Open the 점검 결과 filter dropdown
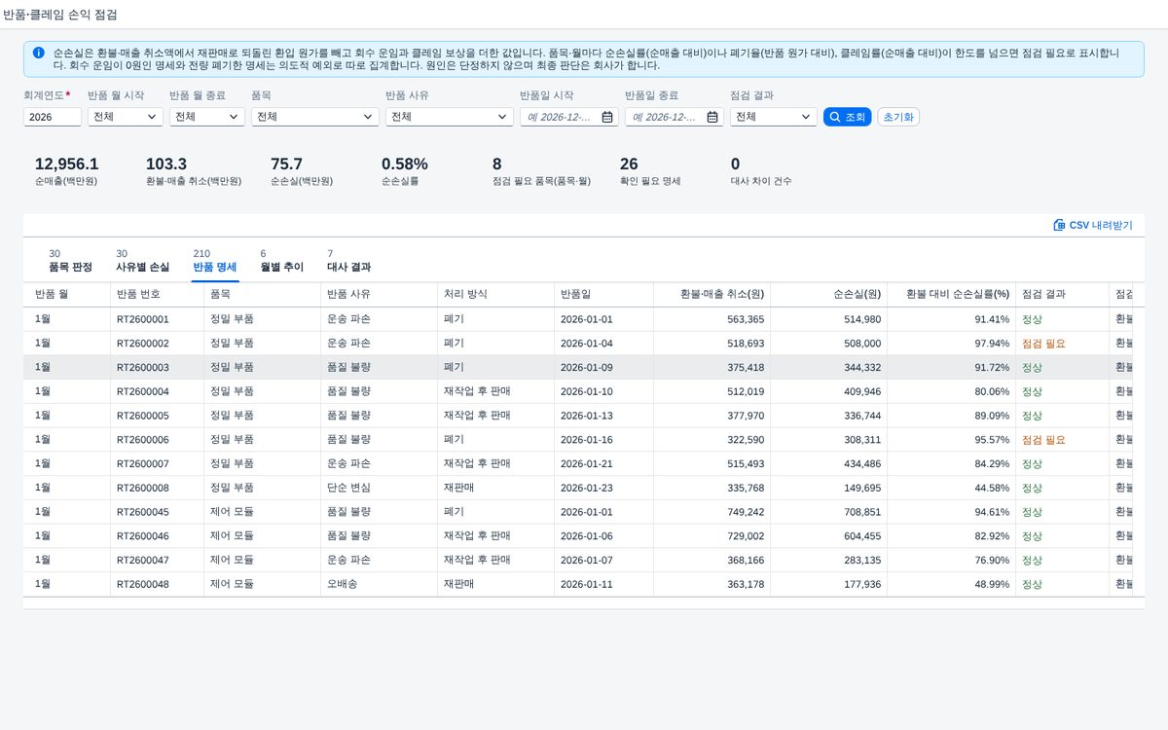The height and width of the screenshot is (730, 1168). (x=806, y=117)
